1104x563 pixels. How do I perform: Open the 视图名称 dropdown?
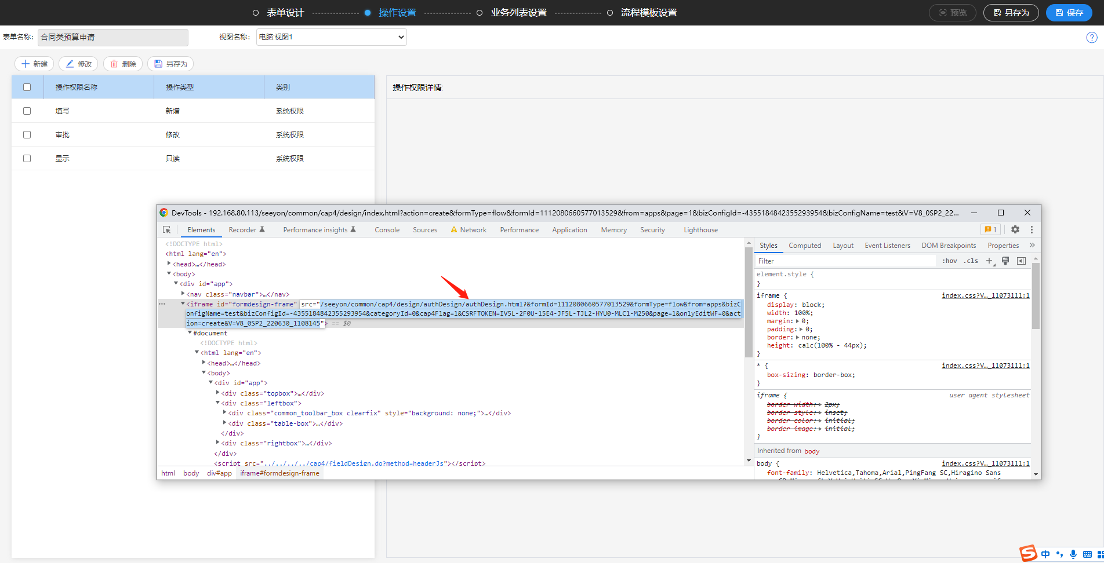pyautogui.click(x=331, y=37)
